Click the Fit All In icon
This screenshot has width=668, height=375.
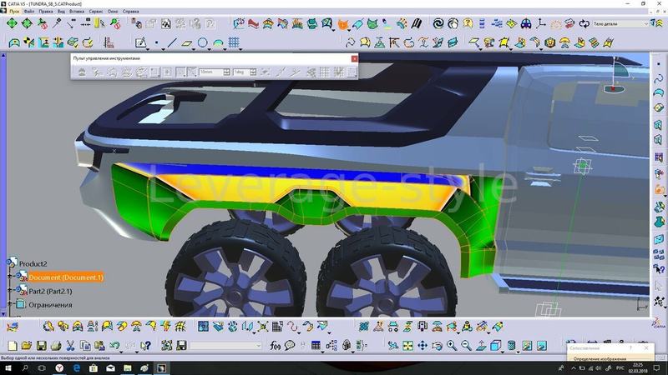pyautogui.click(x=407, y=346)
